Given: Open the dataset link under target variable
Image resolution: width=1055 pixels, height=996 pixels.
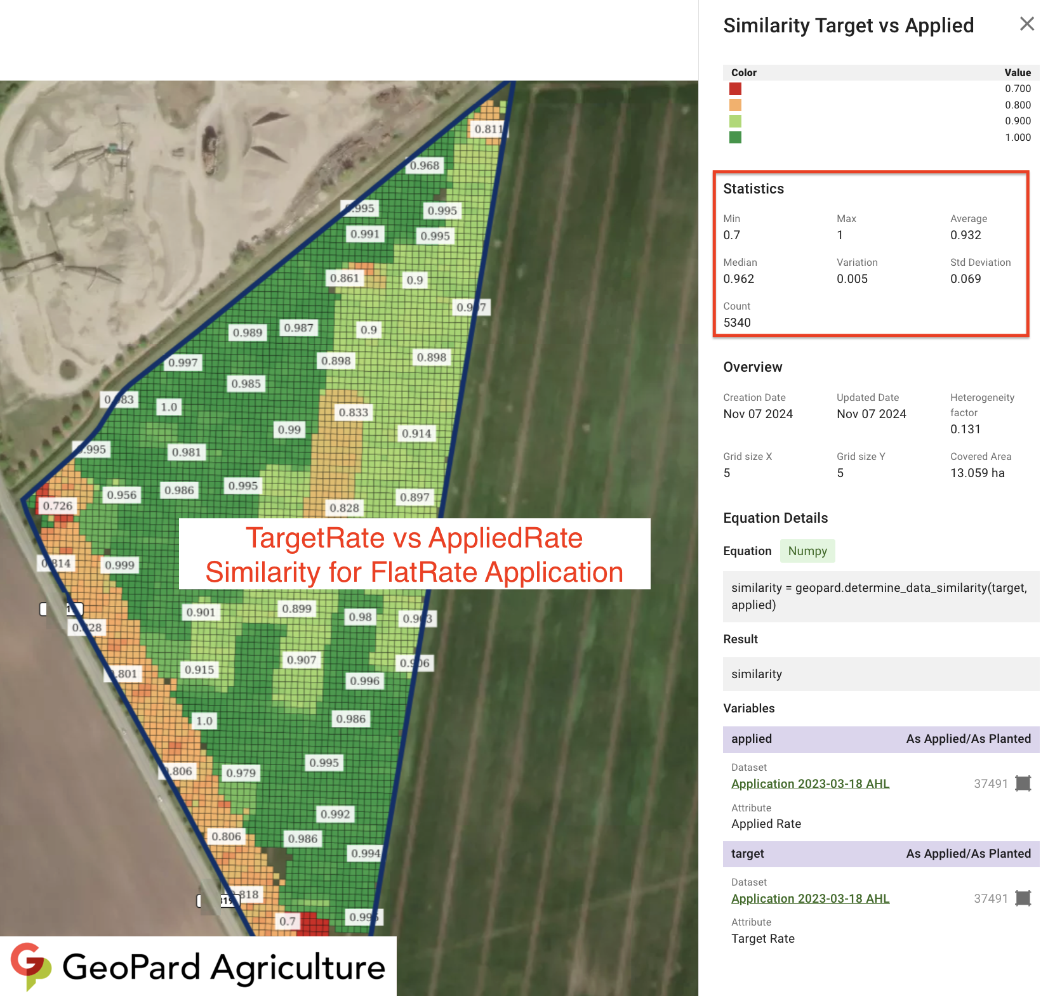Looking at the screenshot, I should click(x=810, y=898).
